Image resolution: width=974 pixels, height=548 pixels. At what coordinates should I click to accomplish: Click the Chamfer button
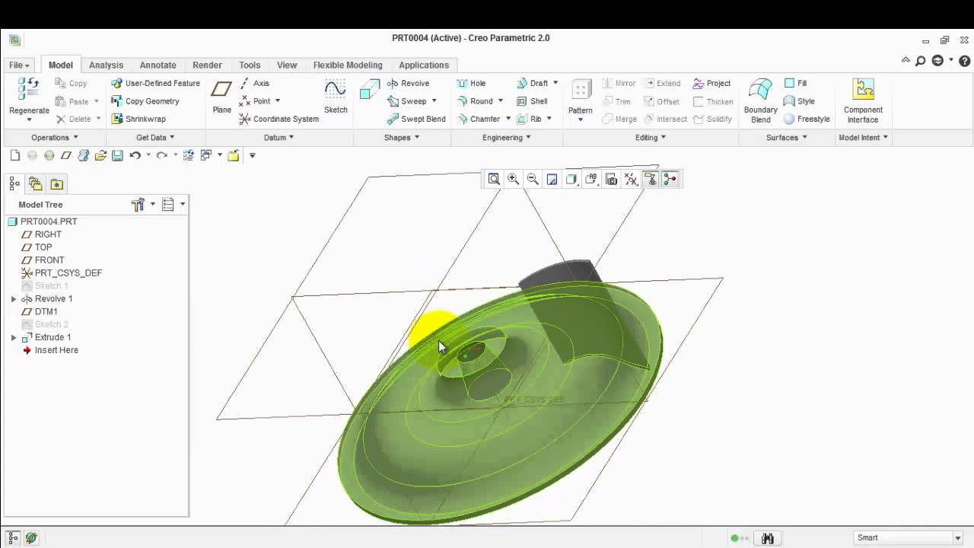coord(479,119)
